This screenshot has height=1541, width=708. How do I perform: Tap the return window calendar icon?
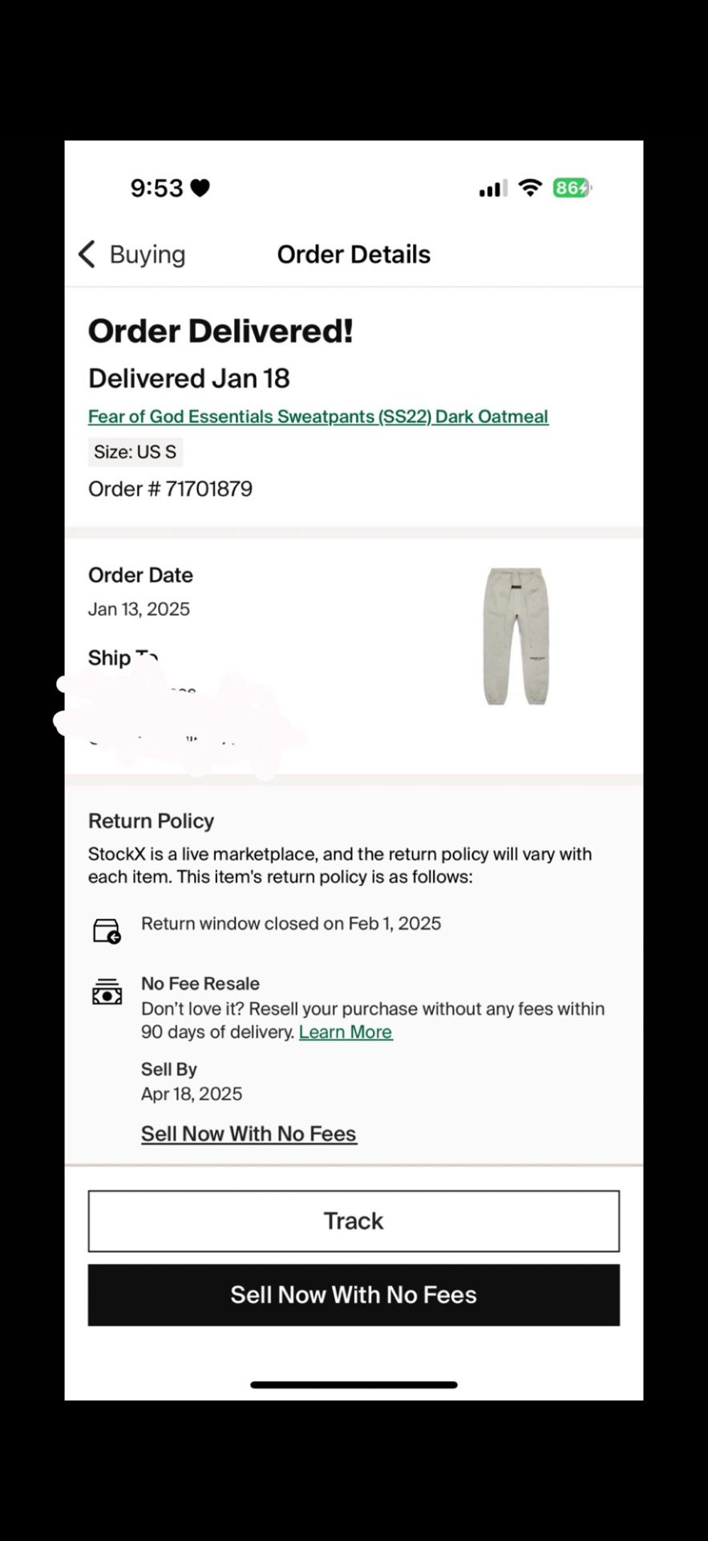(107, 931)
